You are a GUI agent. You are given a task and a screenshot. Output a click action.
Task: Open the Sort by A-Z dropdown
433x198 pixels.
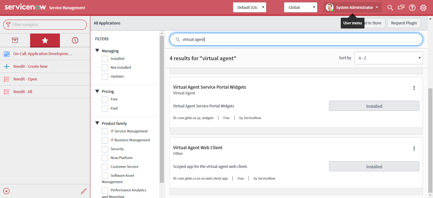point(388,58)
